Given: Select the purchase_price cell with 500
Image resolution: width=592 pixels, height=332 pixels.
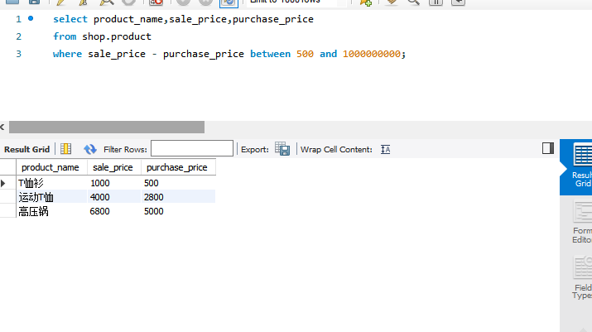Looking at the screenshot, I should pos(178,183).
